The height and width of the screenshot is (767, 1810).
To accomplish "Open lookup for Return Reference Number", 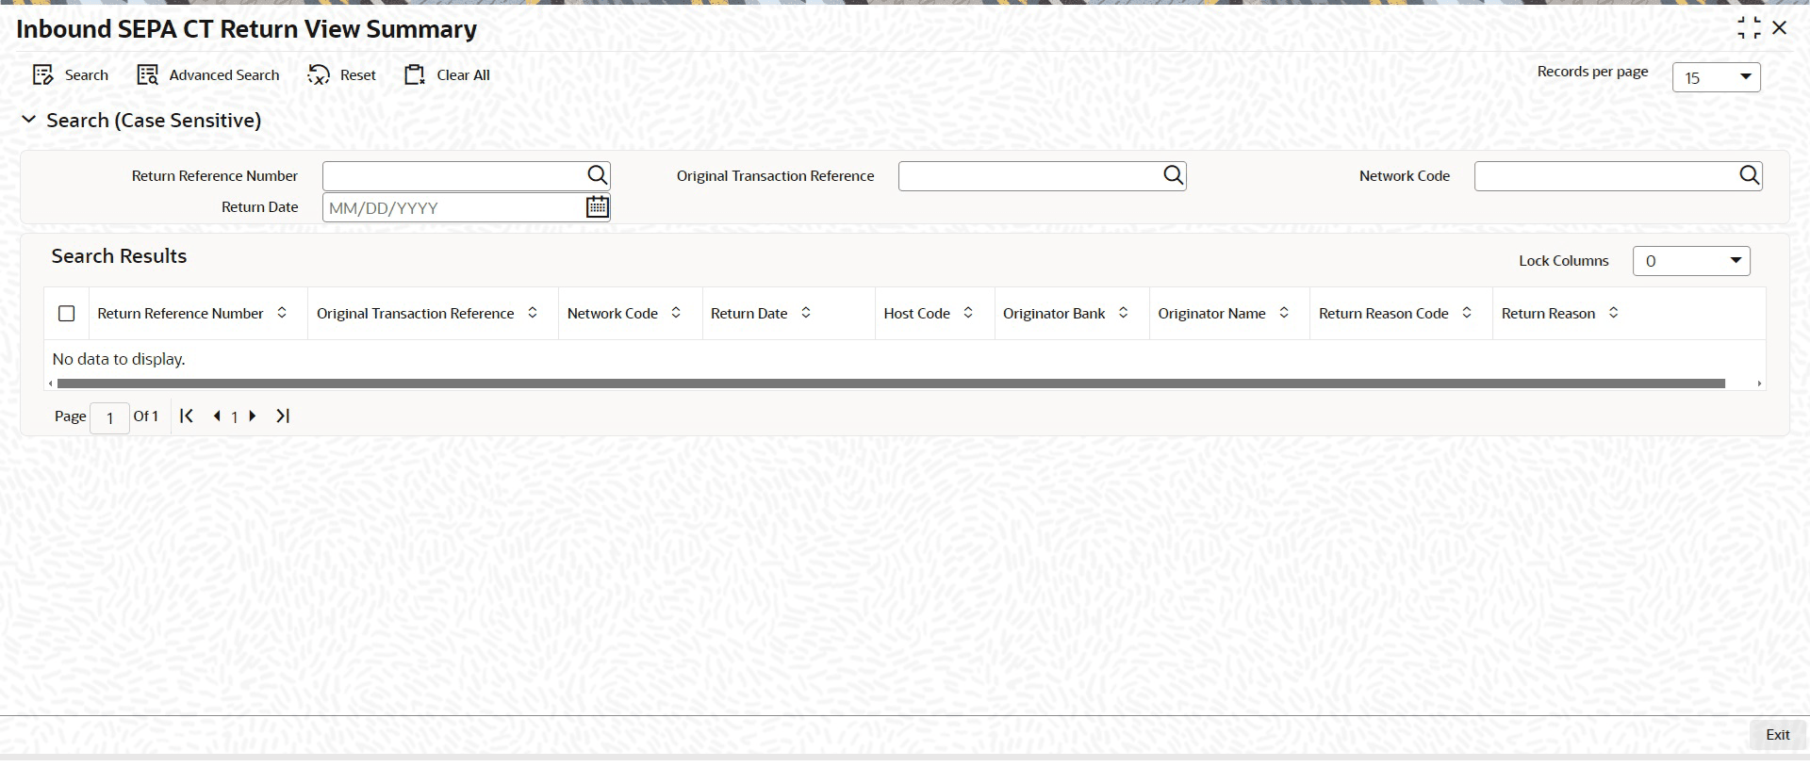I will (x=598, y=175).
